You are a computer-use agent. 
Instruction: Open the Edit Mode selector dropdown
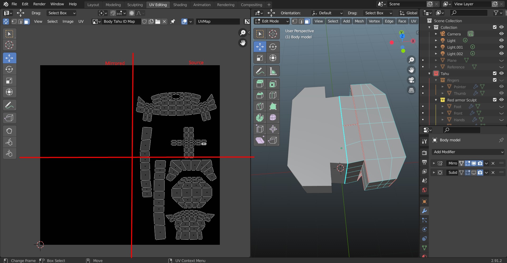[272, 21]
